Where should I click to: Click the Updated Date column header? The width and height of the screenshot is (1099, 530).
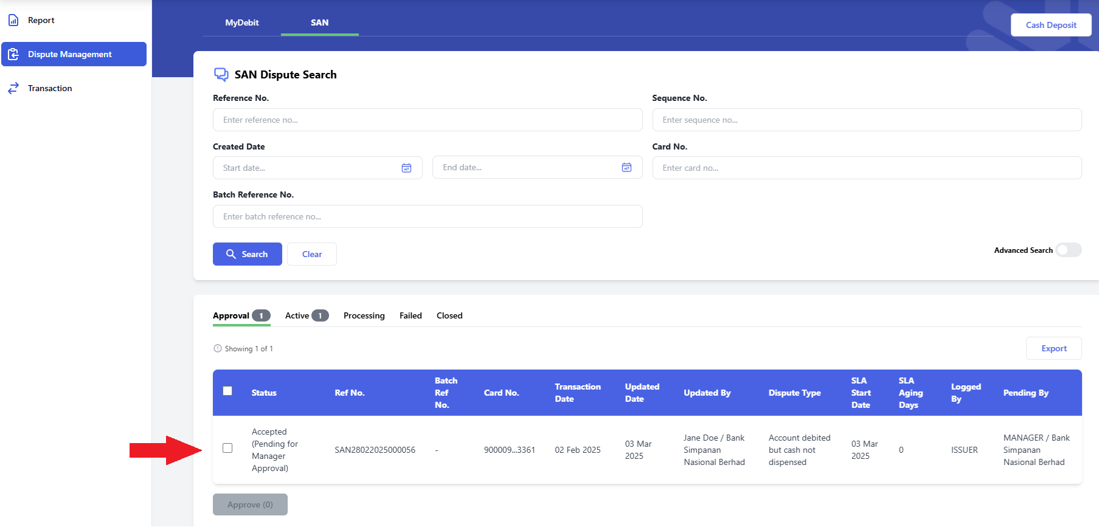coord(642,393)
